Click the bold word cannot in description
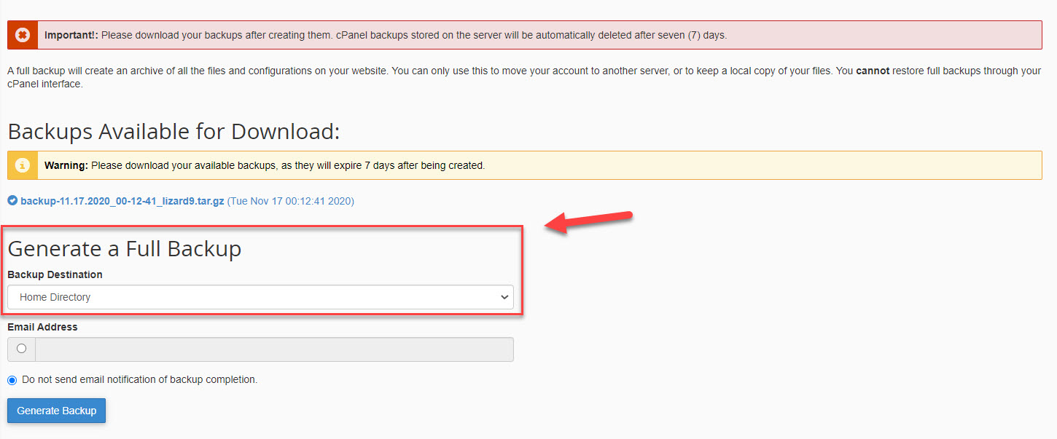Screen dimensions: 1057x439 [873, 71]
